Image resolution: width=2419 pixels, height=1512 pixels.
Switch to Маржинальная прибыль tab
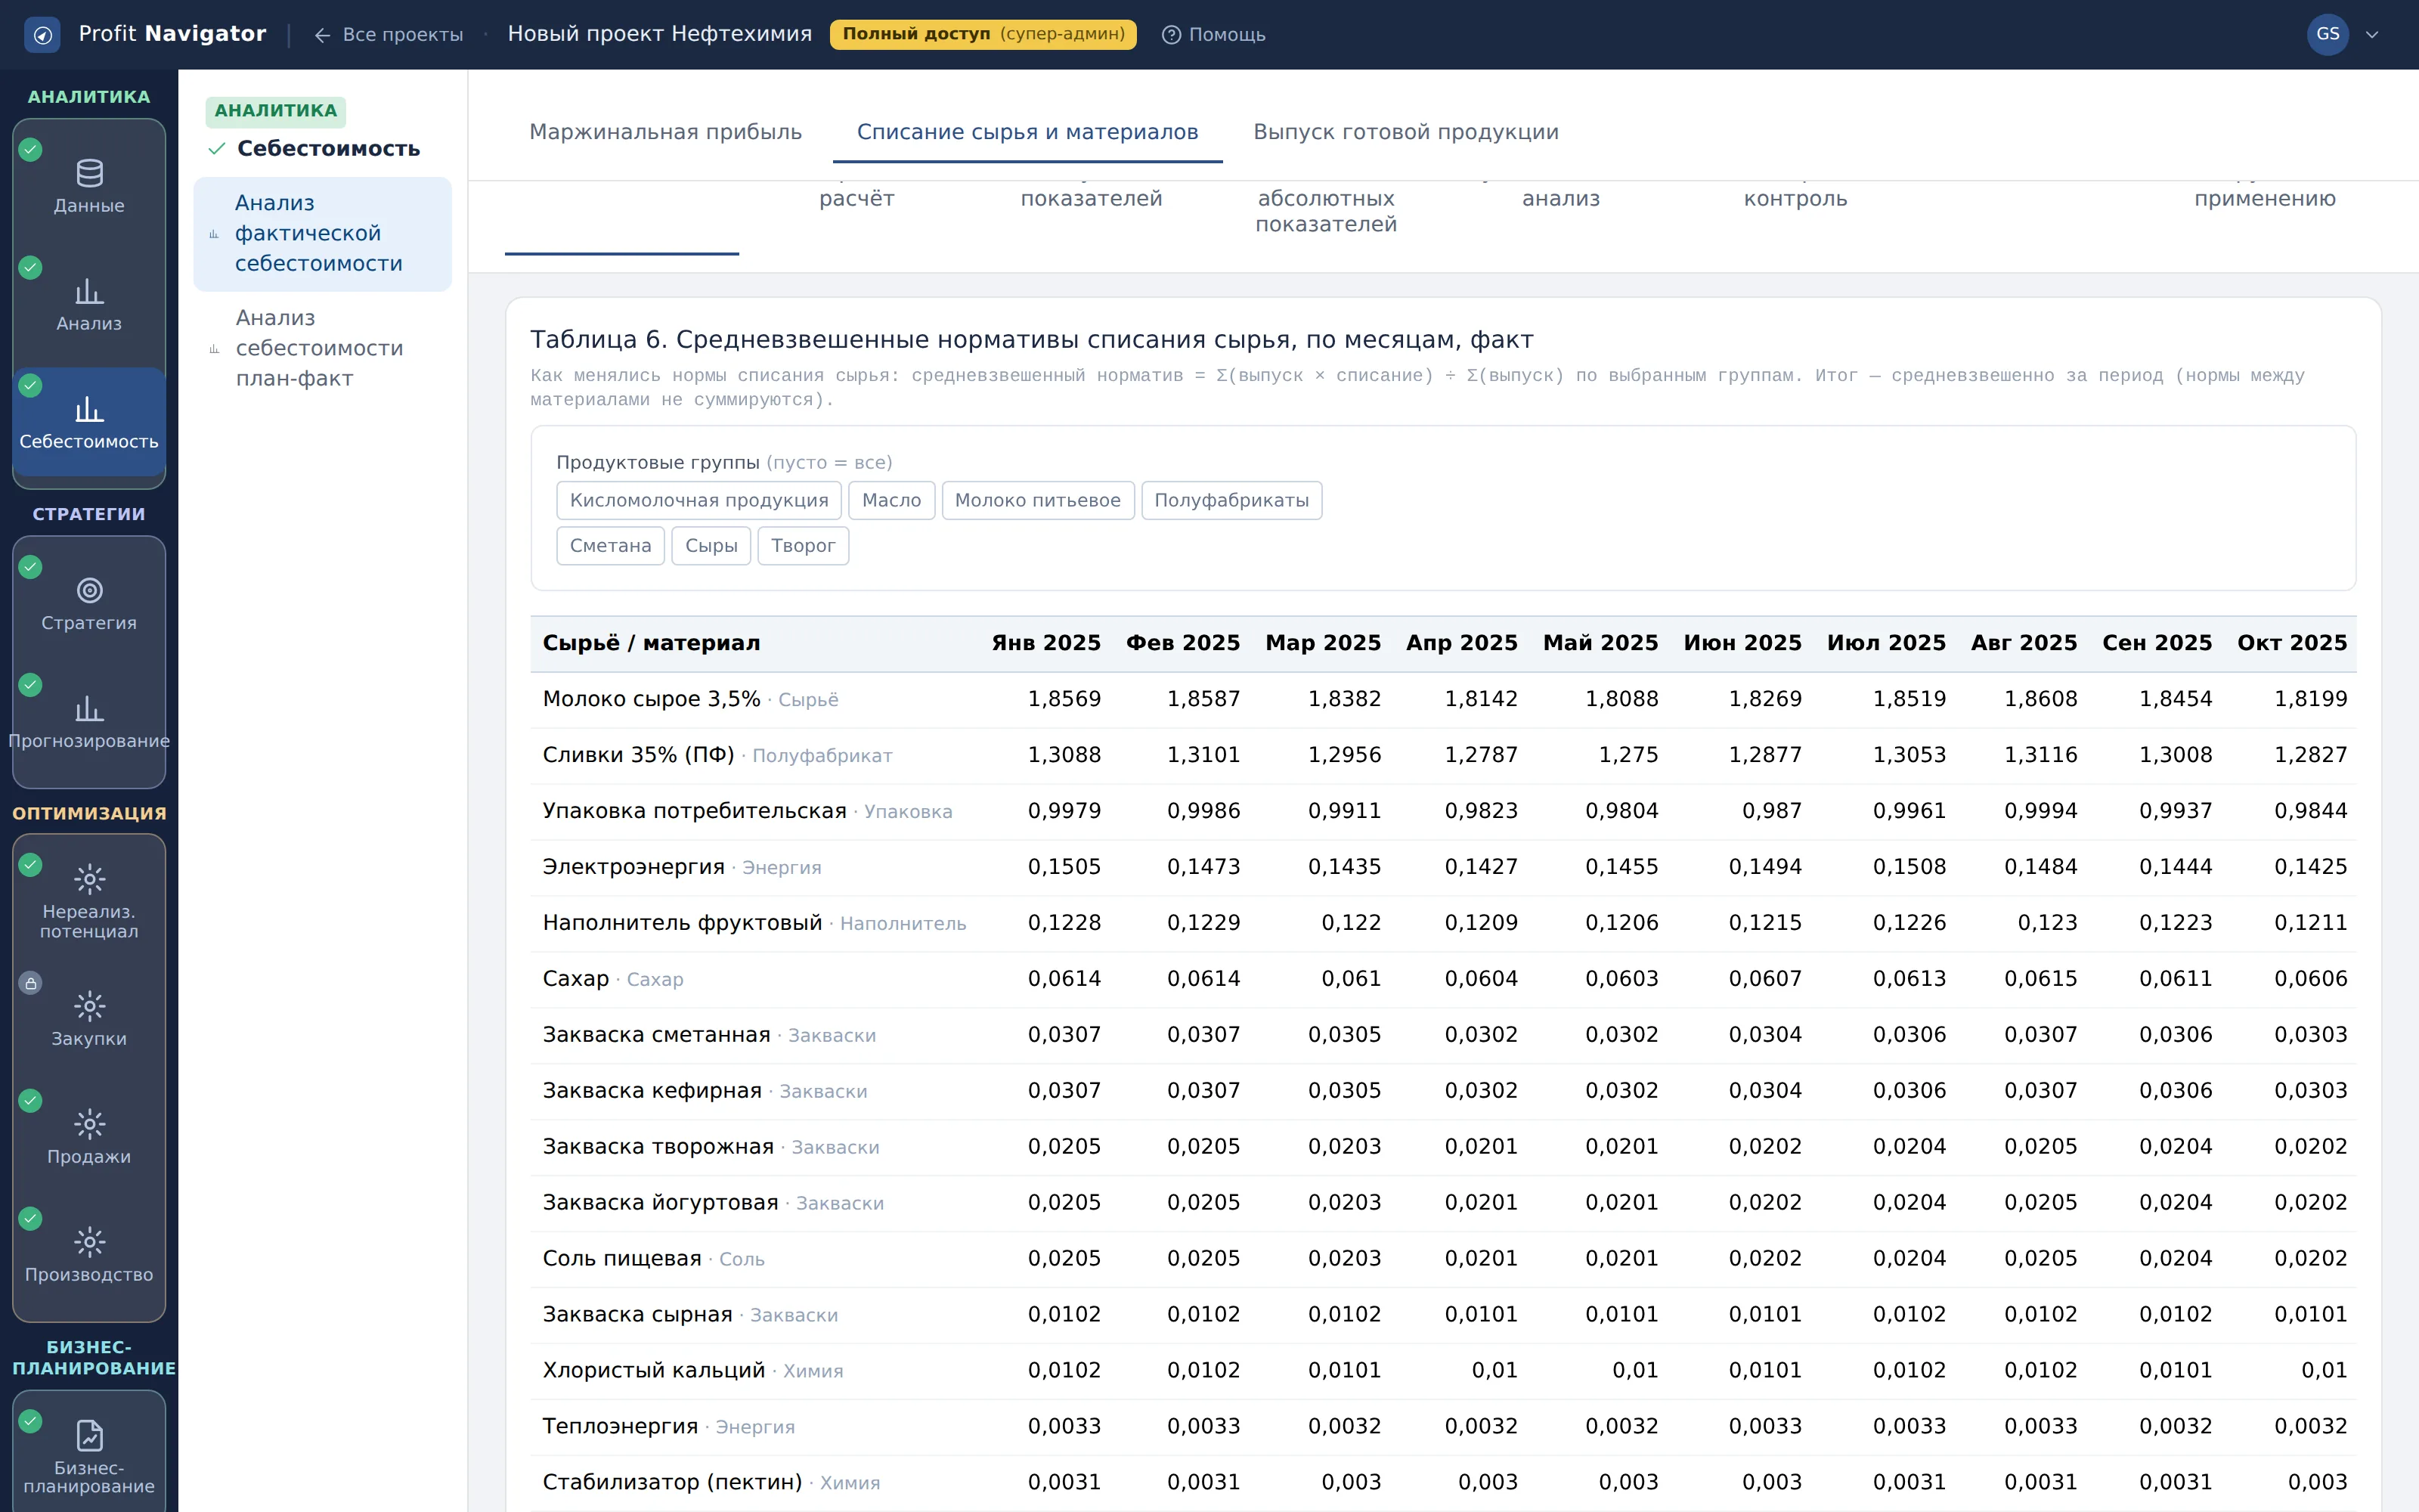tap(666, 132)
